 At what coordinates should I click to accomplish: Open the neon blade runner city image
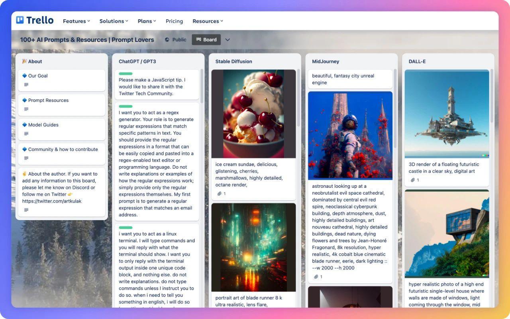click(x=254, y=247)
